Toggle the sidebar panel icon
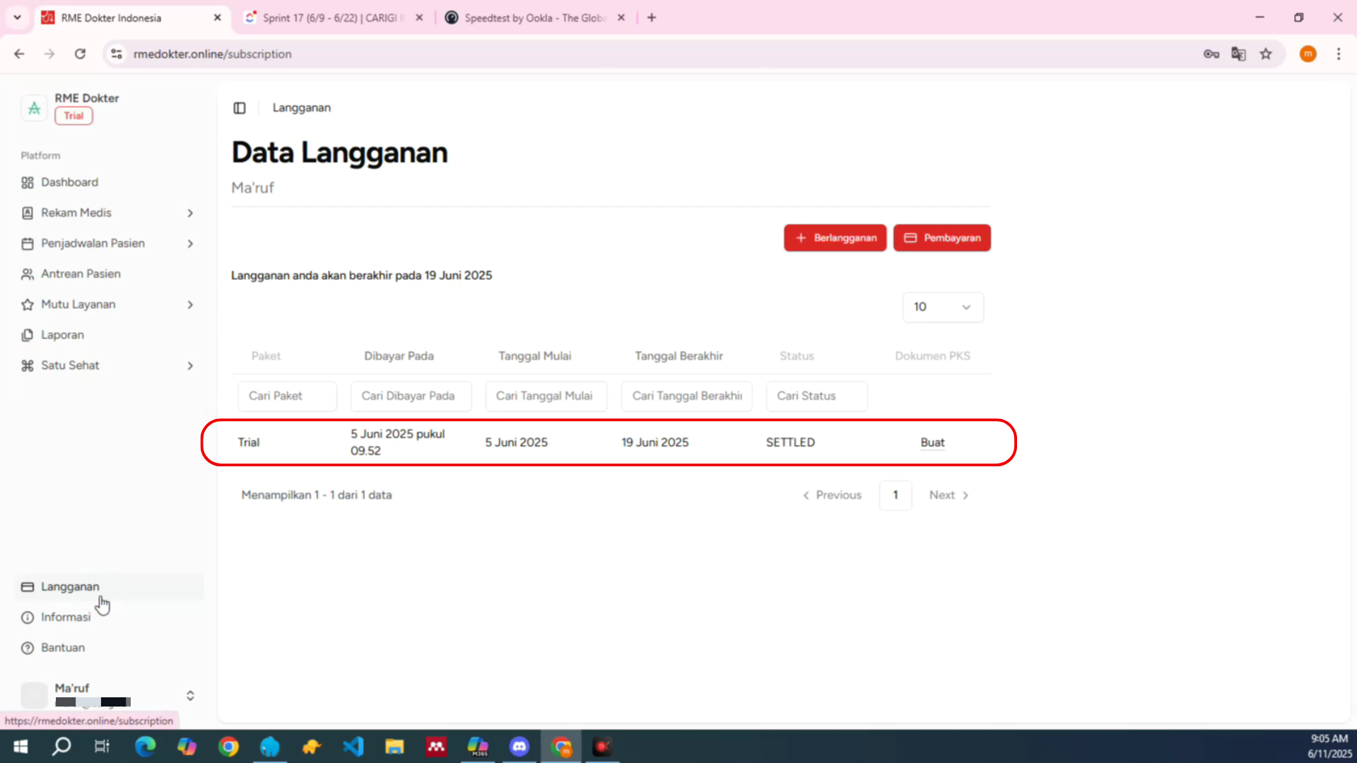This screenshot has height=763, width=1357. pos(240,108)
